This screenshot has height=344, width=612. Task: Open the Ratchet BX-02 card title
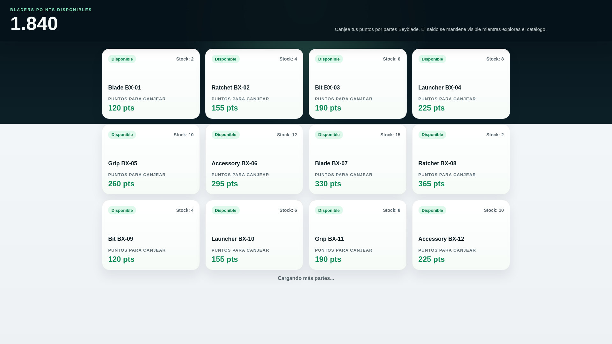pos(230,88)
